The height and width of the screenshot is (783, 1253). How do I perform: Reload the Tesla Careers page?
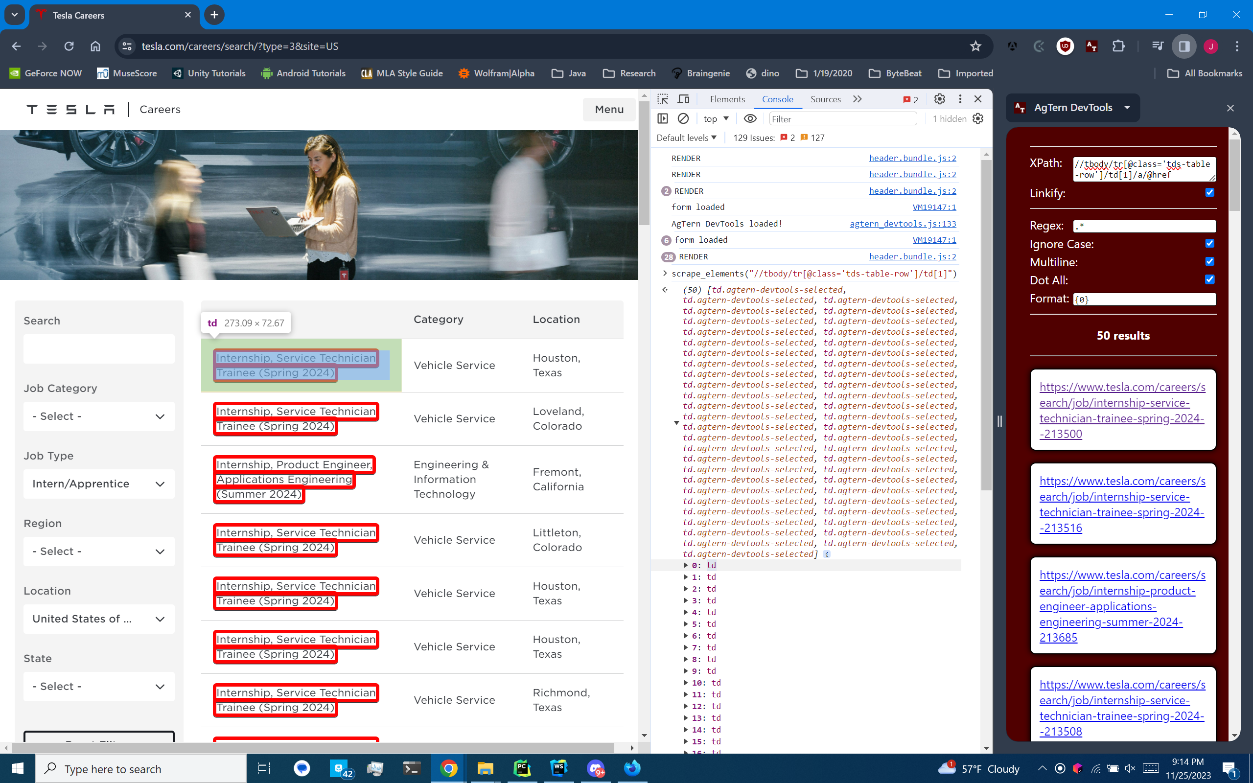[69, 46]
